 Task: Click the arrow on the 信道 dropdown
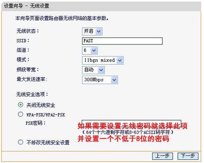pos(94,50)
